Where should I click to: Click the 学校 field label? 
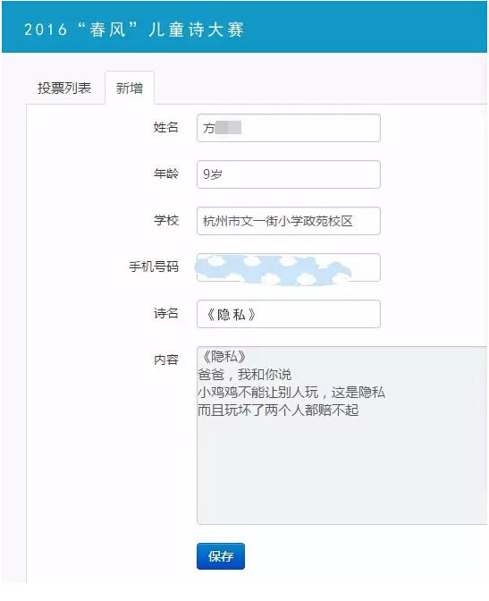tap(166, 220)
